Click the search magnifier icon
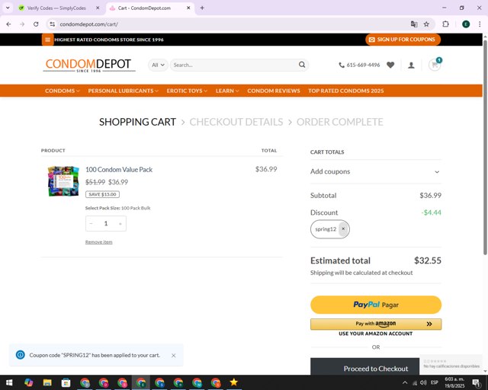488x390 pixels. (302, 65)
